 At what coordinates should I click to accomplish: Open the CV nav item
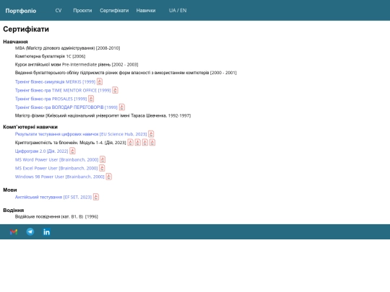coord(58,10)
